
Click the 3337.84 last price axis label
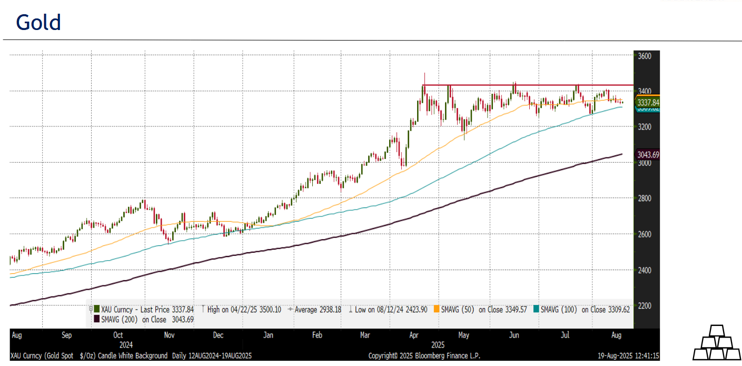[x=647, y=102]
